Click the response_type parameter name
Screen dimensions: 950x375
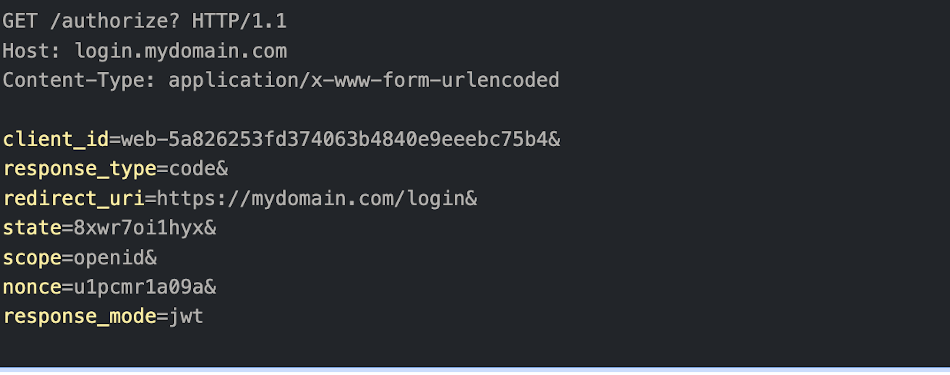80,169
